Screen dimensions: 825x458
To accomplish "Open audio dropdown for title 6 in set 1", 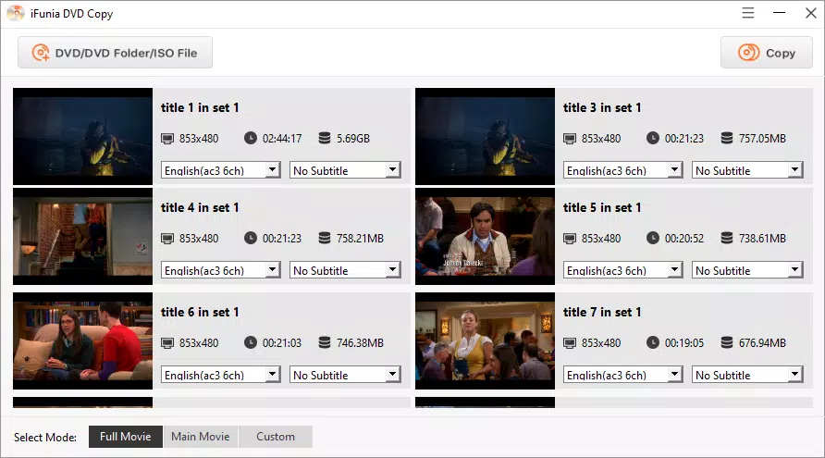I will (220, 375).
